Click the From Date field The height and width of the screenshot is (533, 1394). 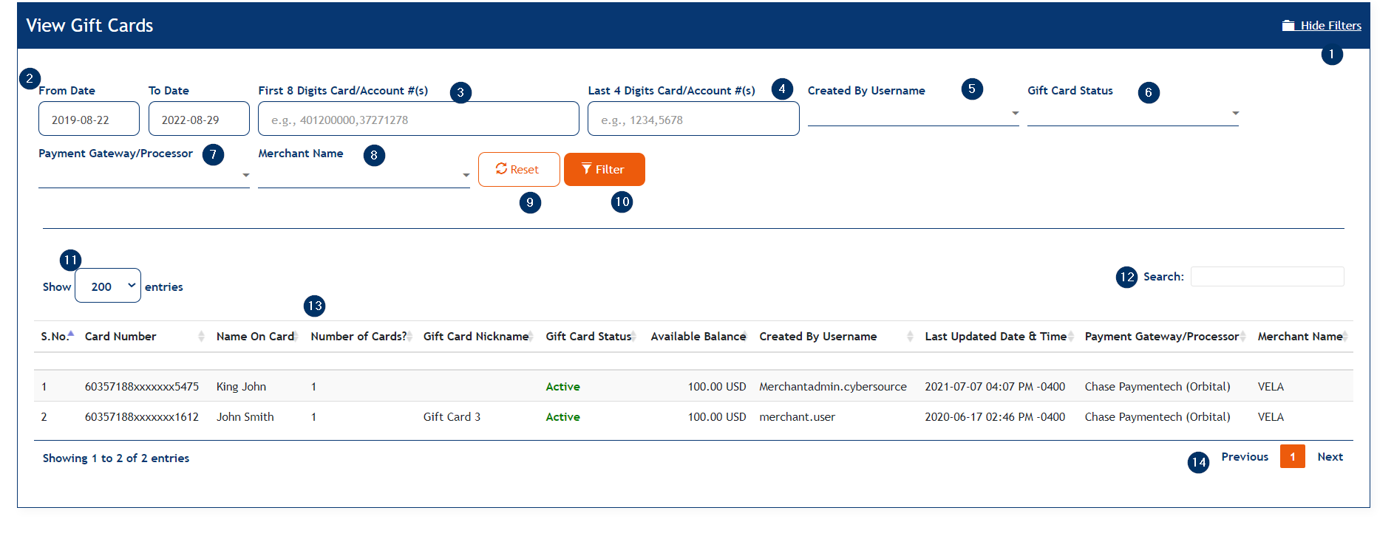pyautogui.click(x=89, y=120)
